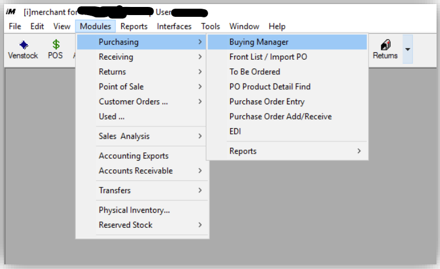Expand the Sales Analysis submenu
The width and height of the screenshot is (440, 269).
pyautogui.click(x=141, y=136)
